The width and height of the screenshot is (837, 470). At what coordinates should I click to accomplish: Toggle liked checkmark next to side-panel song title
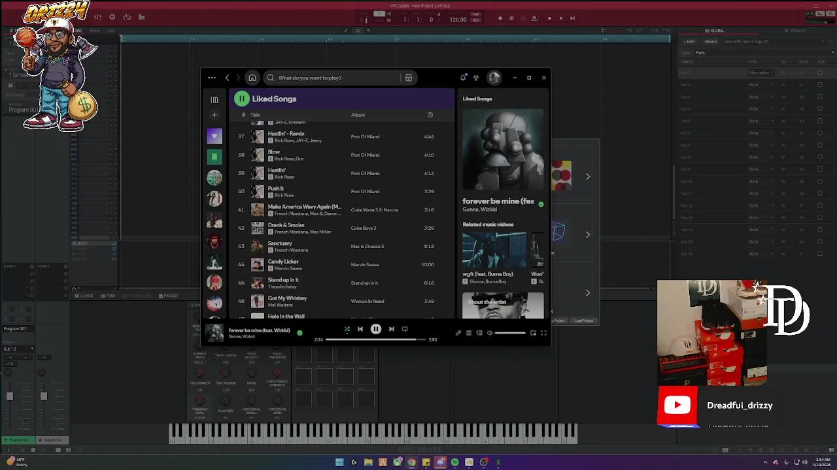click(541, 204)
